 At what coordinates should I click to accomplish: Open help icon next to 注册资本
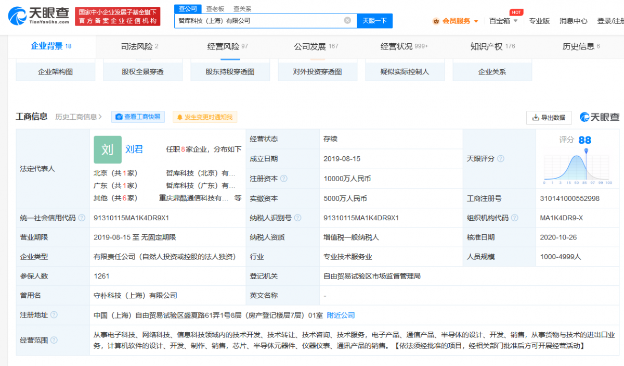[283, 179]
